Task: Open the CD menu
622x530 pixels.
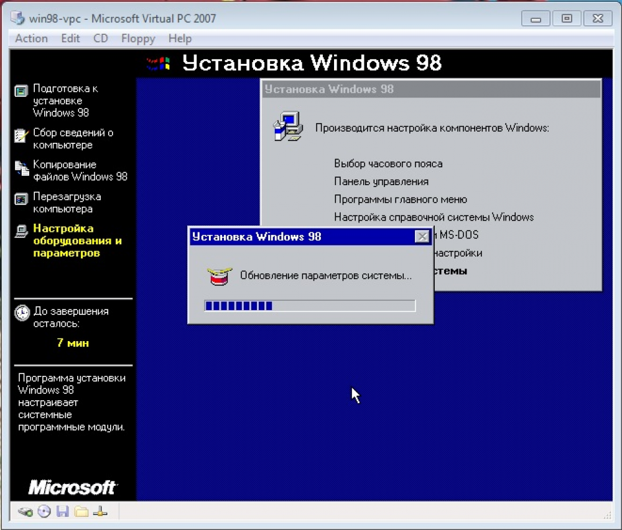Action: coord(100,39)
